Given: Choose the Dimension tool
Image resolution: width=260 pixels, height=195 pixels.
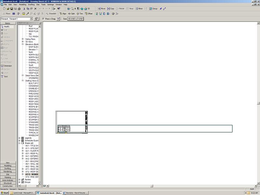Looking at the screenshot, I should 7,66.
